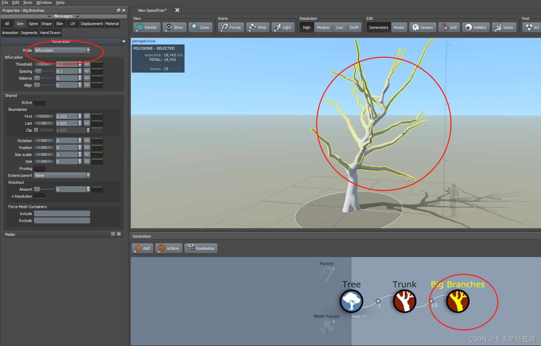Click the Add button in the Edit toolbar
Viewport: 541px width, 346px height.
(449, 27)
